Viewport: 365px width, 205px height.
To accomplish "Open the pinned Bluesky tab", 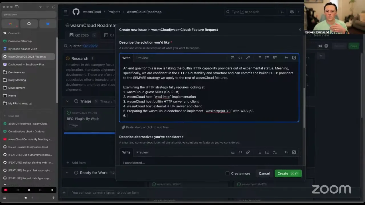I will point(48,24).
